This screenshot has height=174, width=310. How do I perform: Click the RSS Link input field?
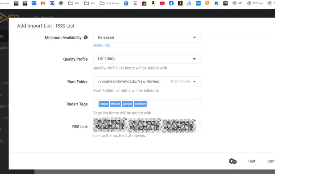[147, 127]
